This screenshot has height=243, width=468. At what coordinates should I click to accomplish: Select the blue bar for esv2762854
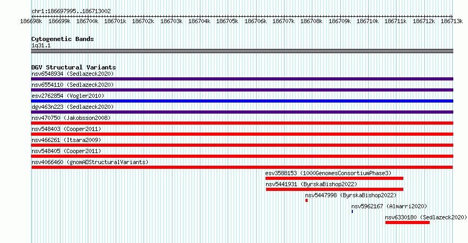[242, 101]
